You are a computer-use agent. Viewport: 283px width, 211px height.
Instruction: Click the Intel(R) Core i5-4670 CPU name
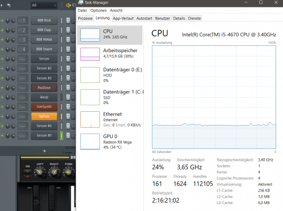point(229,35)
